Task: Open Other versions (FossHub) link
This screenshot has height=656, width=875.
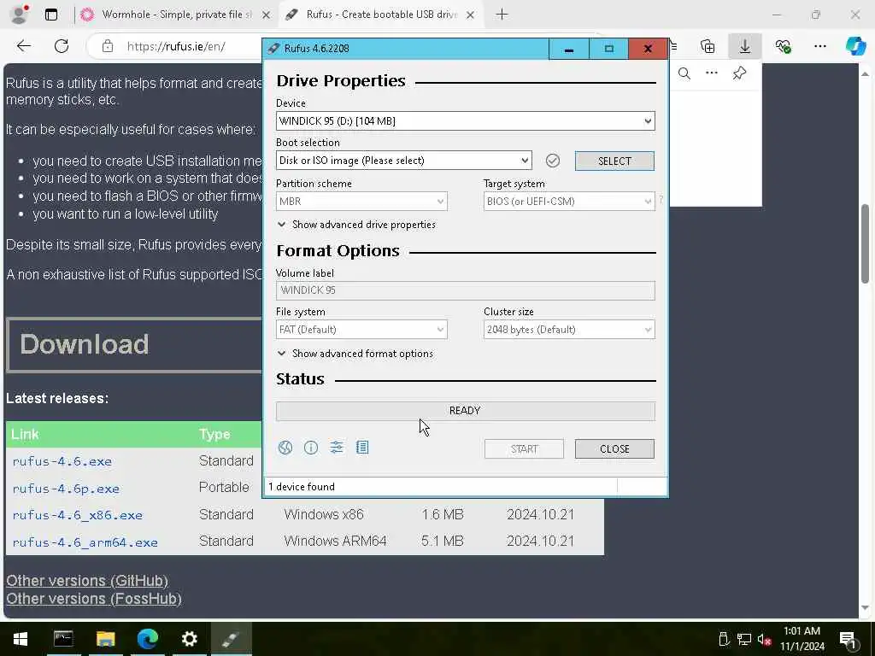Action: coord(94,599)
